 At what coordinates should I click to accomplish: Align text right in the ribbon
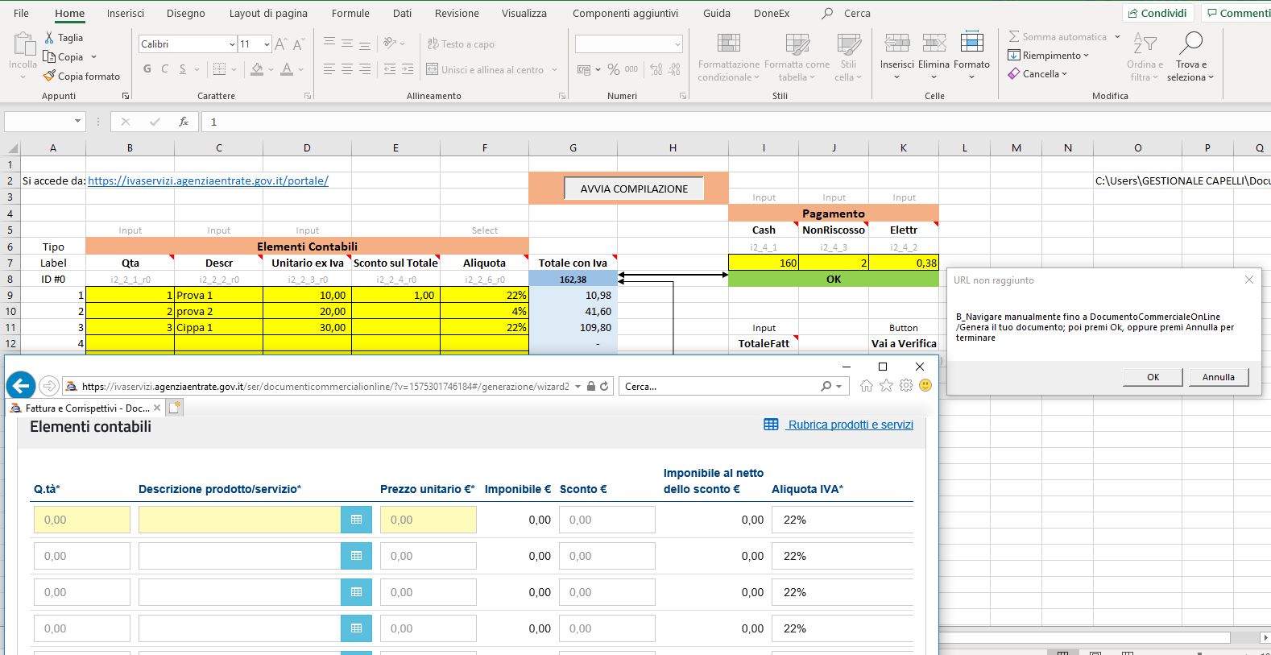point(365,69)
